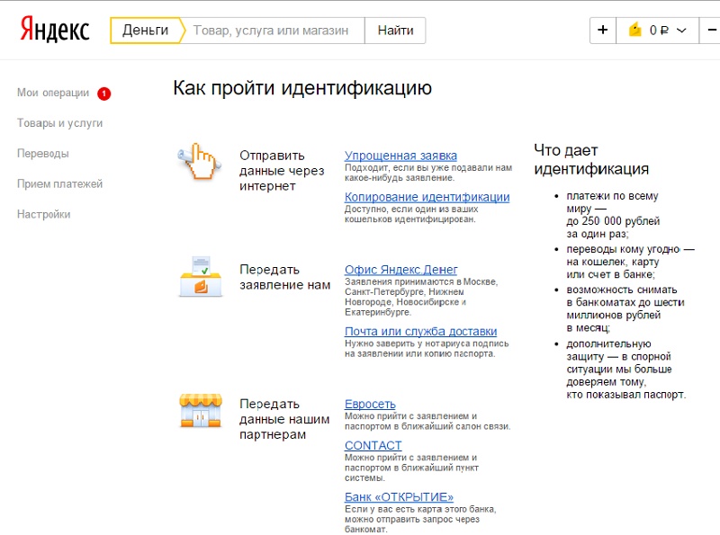Click the yellow wallet icon
The height and width of the screenshot is (535, 720).
pyautogui.click(x=635, y=30)
